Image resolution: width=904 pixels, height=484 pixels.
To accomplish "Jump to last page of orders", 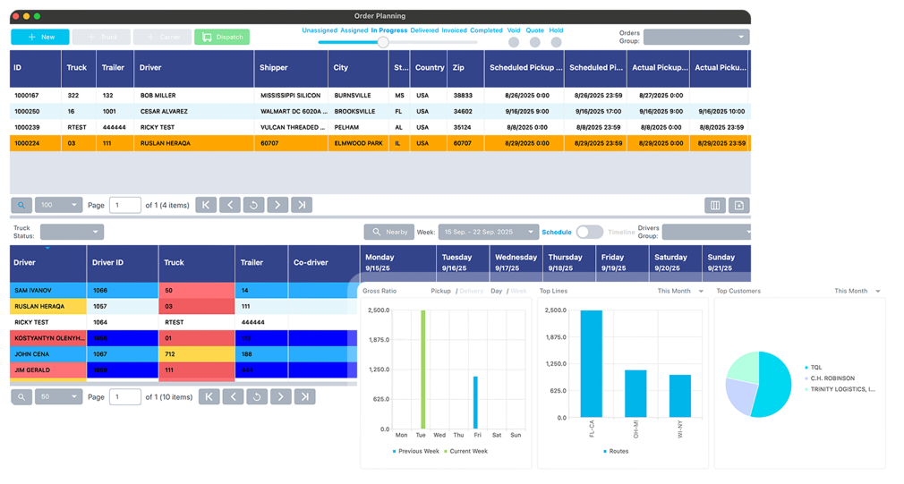I will [x=303, y=205].
